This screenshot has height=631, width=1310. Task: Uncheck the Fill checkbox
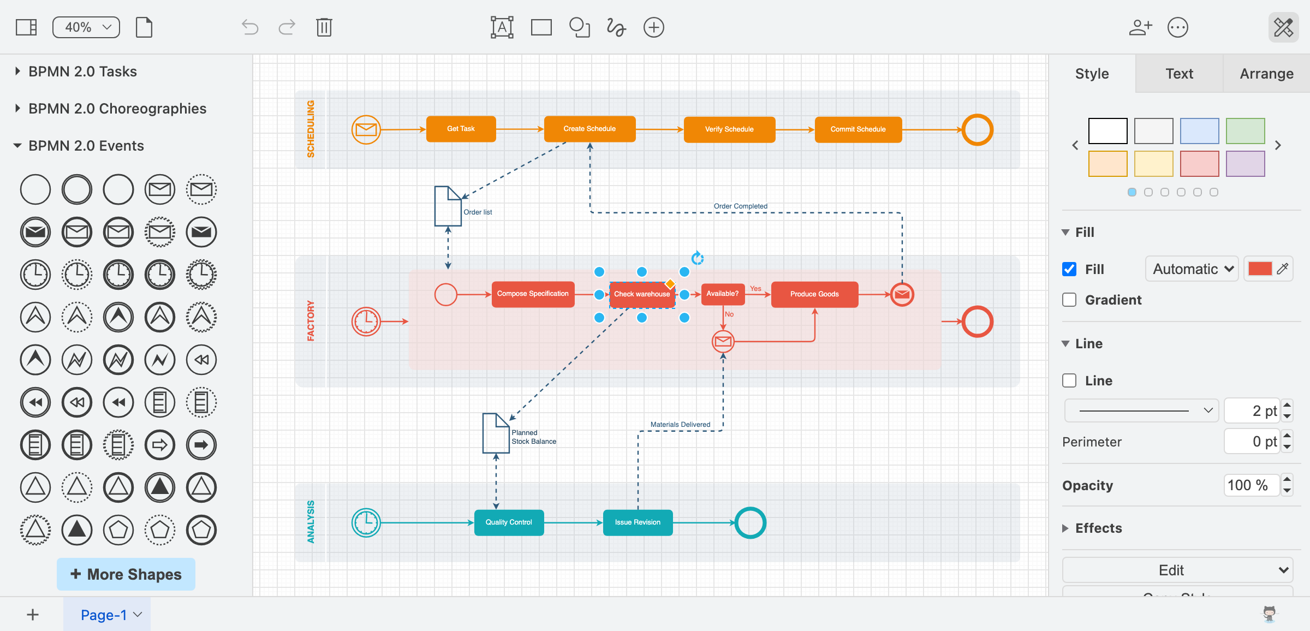click(1069, 269)
